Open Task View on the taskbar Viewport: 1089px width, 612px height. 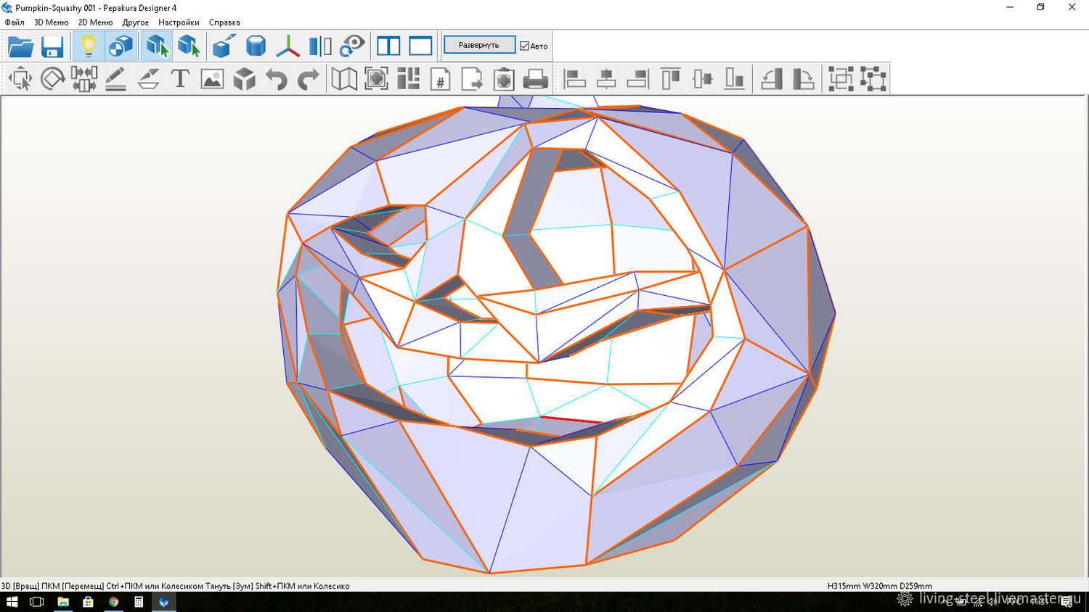36,602
